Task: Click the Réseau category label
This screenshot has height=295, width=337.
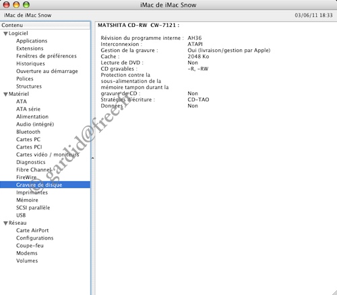Action: pyautogui.click(x=18, y=223)
